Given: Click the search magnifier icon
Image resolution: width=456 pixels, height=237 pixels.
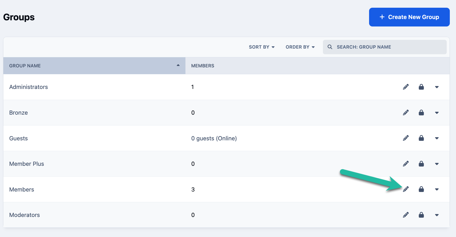Looking at the screenshot, I should coord(330,47).
